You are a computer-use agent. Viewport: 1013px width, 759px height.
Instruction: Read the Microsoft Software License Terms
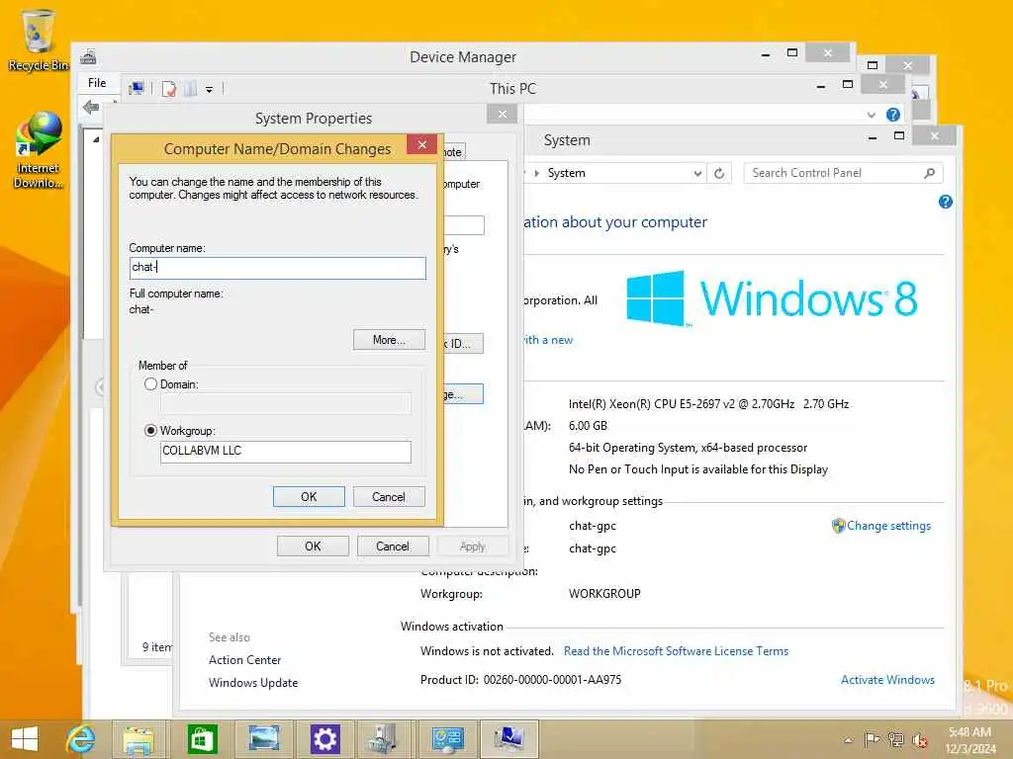click(x=676, y=651)
